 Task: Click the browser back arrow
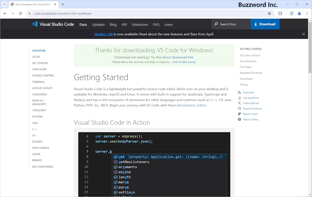click(x=5, y=14)
